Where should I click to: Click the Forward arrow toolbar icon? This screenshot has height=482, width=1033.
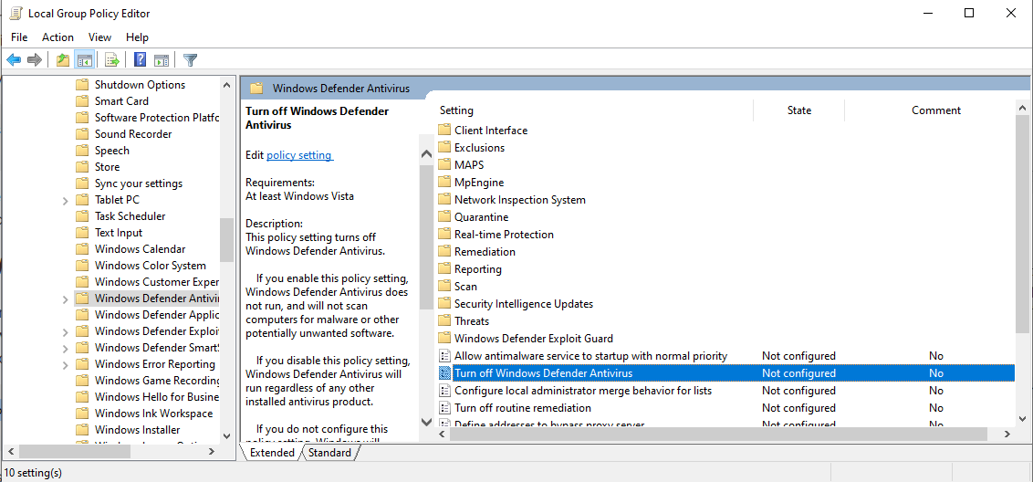(35, 60)
